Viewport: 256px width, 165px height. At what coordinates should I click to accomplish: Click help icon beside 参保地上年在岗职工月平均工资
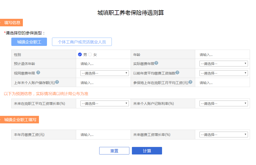pos(190,82)
